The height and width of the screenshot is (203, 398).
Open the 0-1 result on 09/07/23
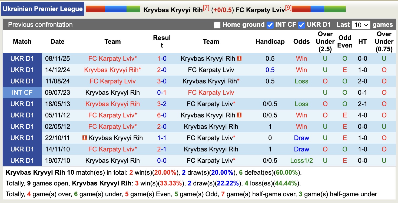pos(162,93)
